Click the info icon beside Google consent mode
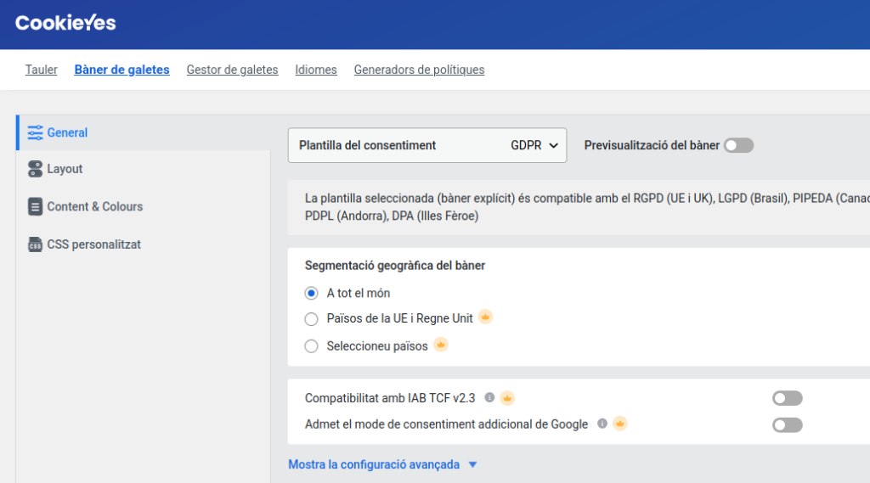Screen dimensions: 870x483 (x=602, y=424)
